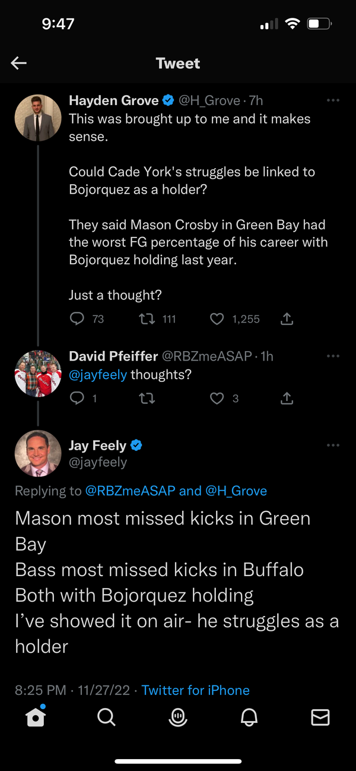Like Hayden Grove's tweet
Viewport: 356px width, 771px height.
coord(217,319)
